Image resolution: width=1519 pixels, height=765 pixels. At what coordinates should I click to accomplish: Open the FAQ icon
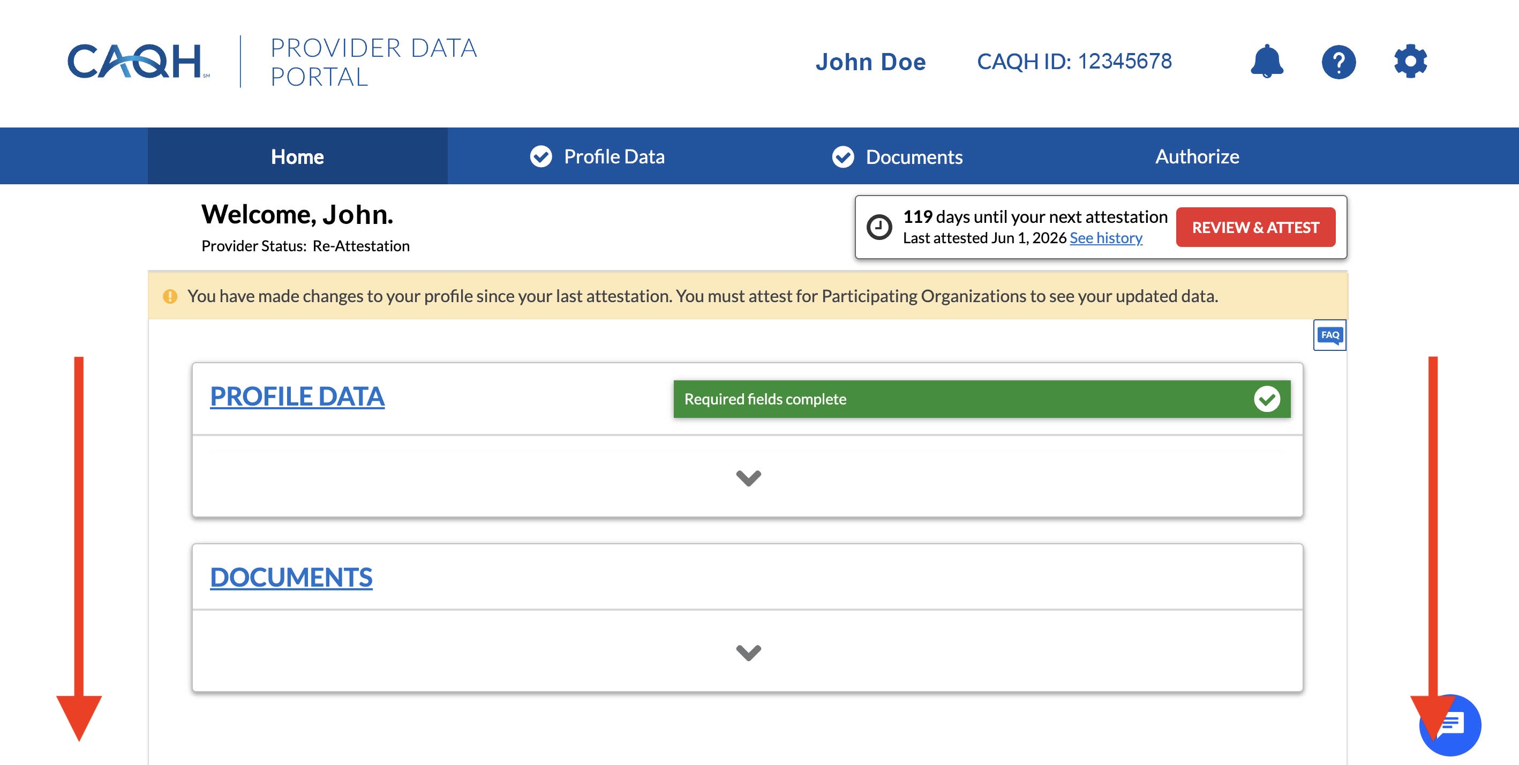point(1330,335)
